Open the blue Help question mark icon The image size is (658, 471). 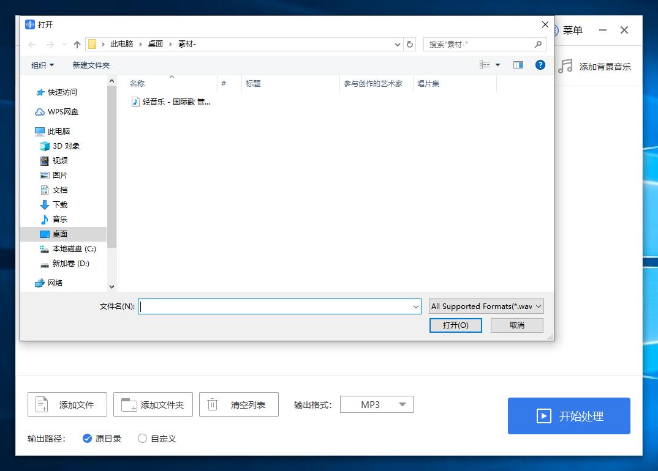pos(540,65)
